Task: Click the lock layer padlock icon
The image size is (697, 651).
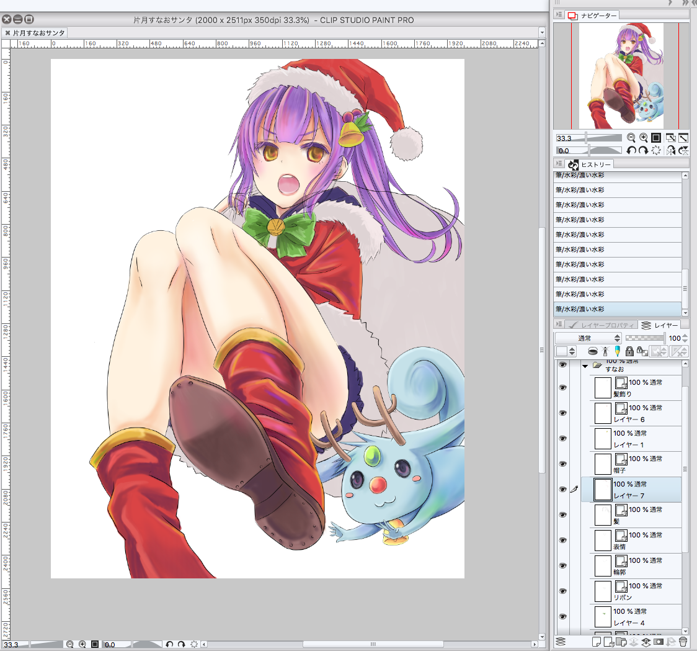Action: coord(629,351)
